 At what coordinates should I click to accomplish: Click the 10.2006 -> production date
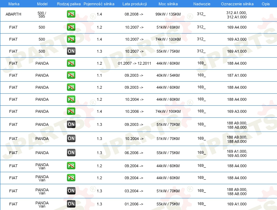[134, 111]
